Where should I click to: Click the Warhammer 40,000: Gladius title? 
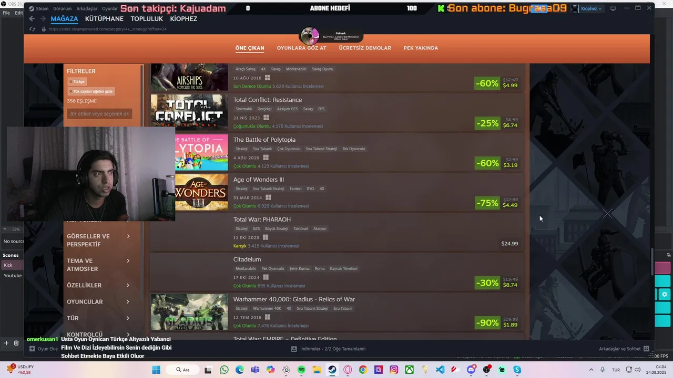(294, 299)
